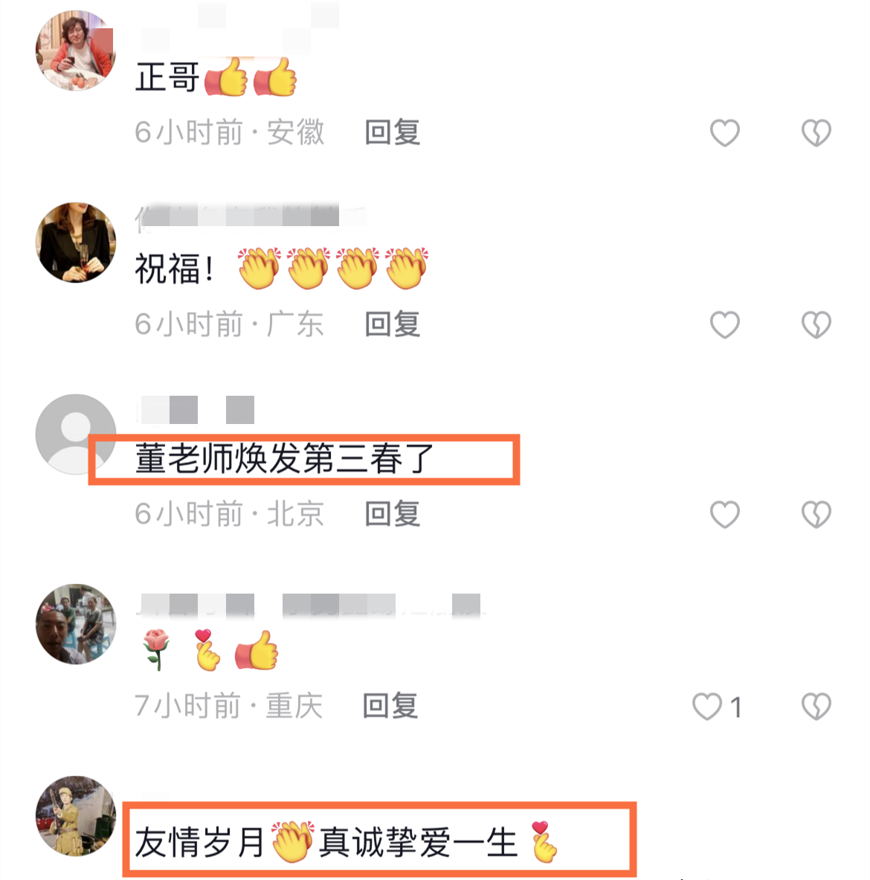Dislike the 正哥 comment with broken heart
870x880 pixels.
coord(816,133)
